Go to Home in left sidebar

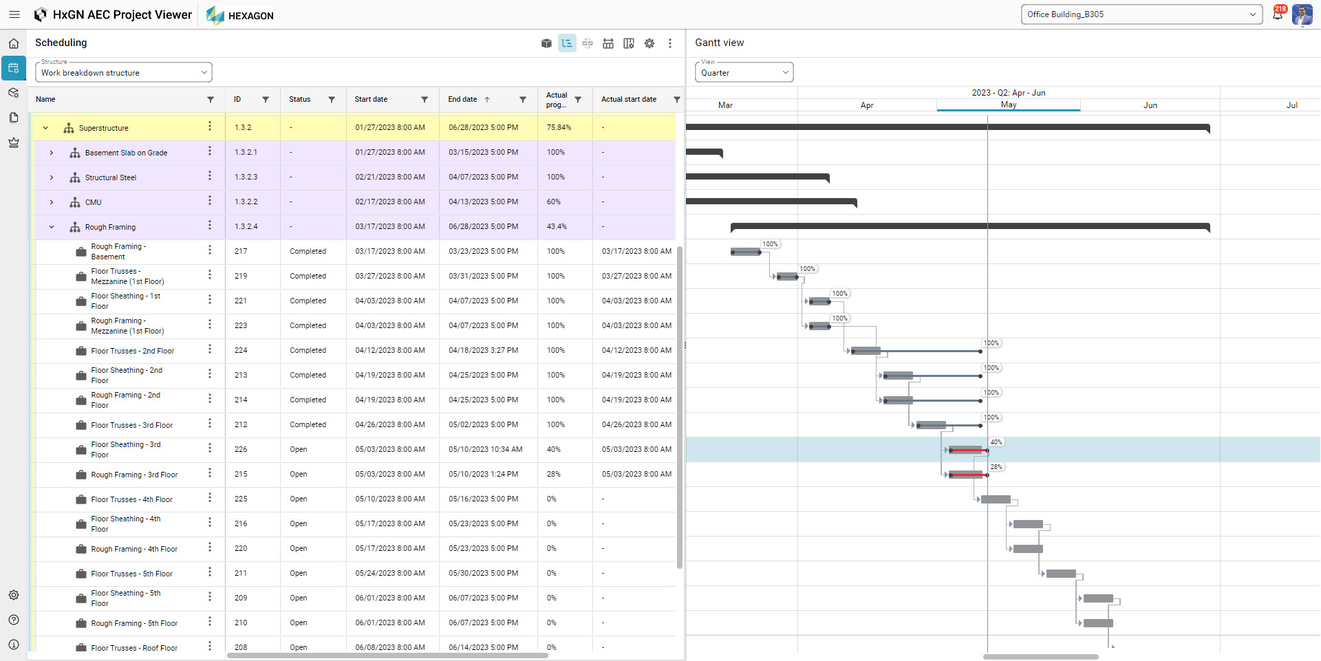point(14,43)
